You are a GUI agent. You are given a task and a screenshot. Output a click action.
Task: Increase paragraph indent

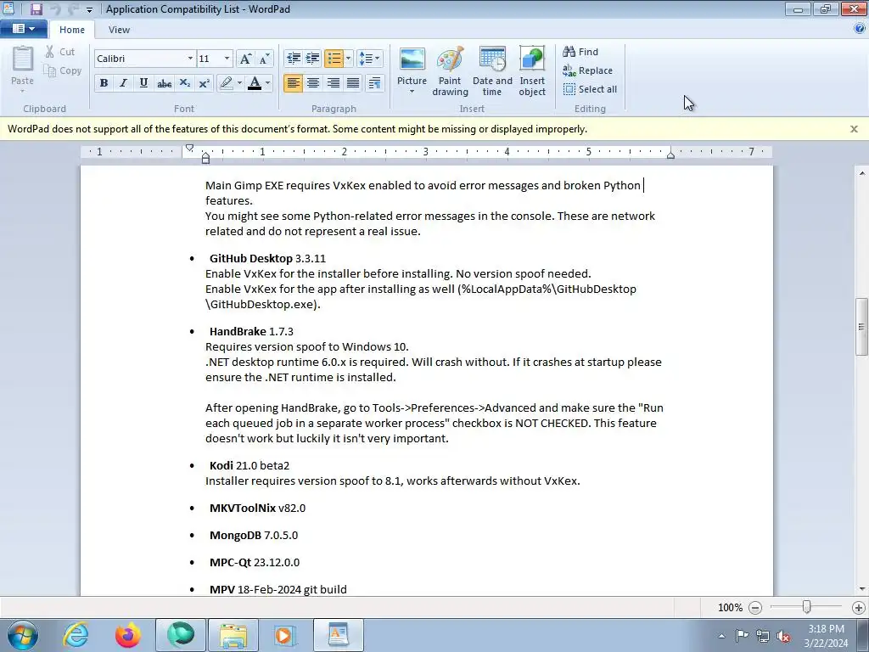(x=313, y=59)
